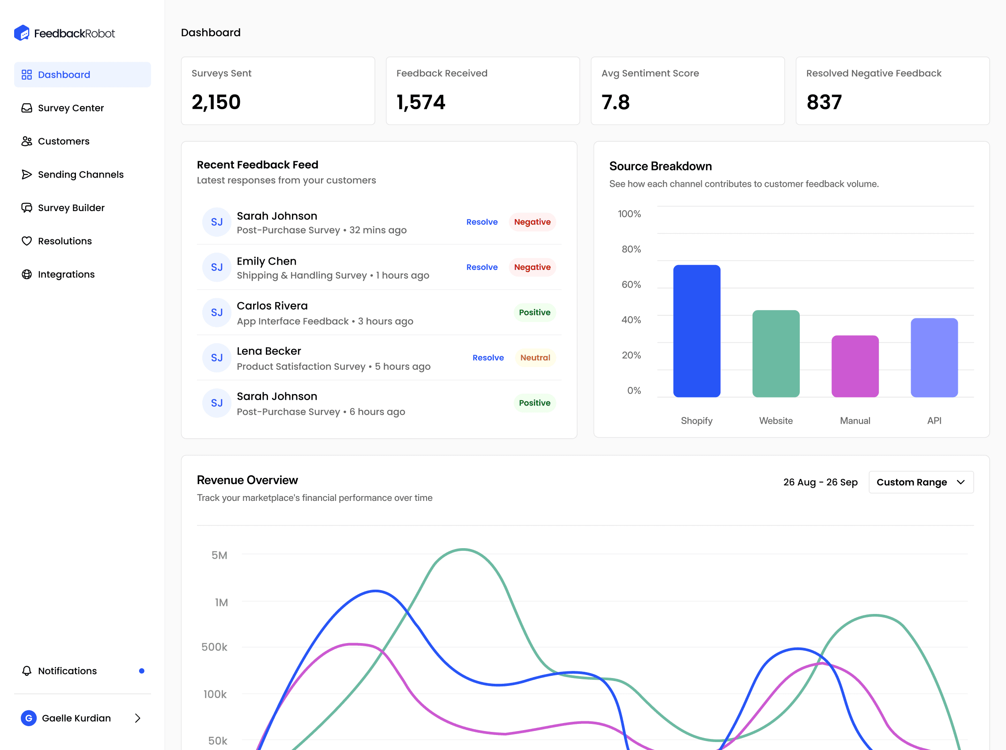Viewport: 1006px width, 750px height.
Task: Navigate to Sending Channels
Action: [82, 174]
